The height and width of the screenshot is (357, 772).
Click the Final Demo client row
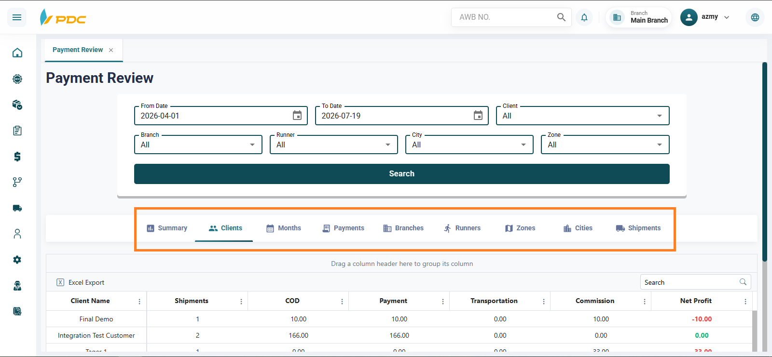tap(399, 319)
